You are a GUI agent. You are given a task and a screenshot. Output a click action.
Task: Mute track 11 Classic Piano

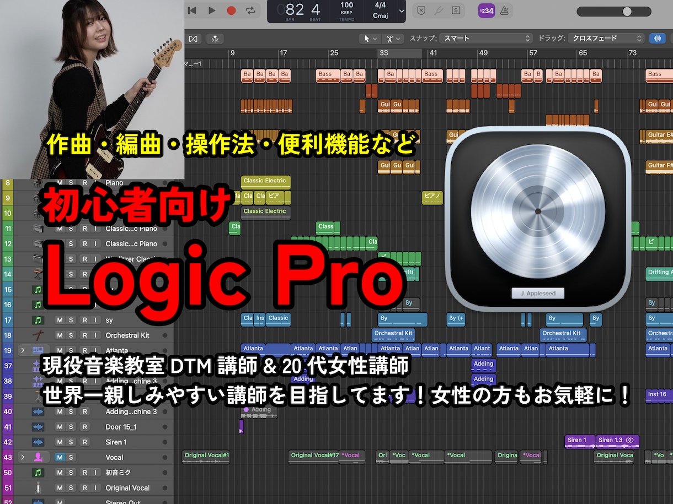(59, 229)
